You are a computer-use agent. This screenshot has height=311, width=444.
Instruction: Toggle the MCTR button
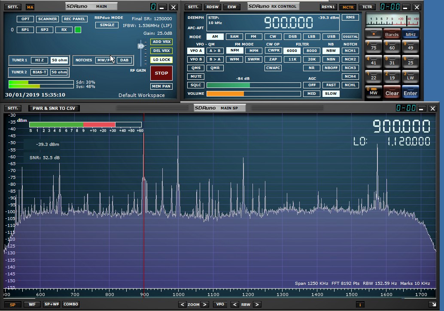pyautogui.click(x=348, y=7)
